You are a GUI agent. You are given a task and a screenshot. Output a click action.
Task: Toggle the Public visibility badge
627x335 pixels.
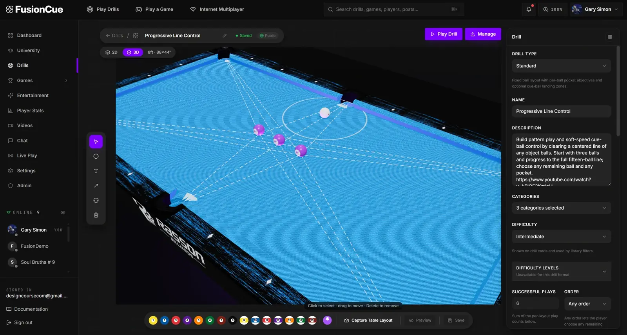coord(268,36)
